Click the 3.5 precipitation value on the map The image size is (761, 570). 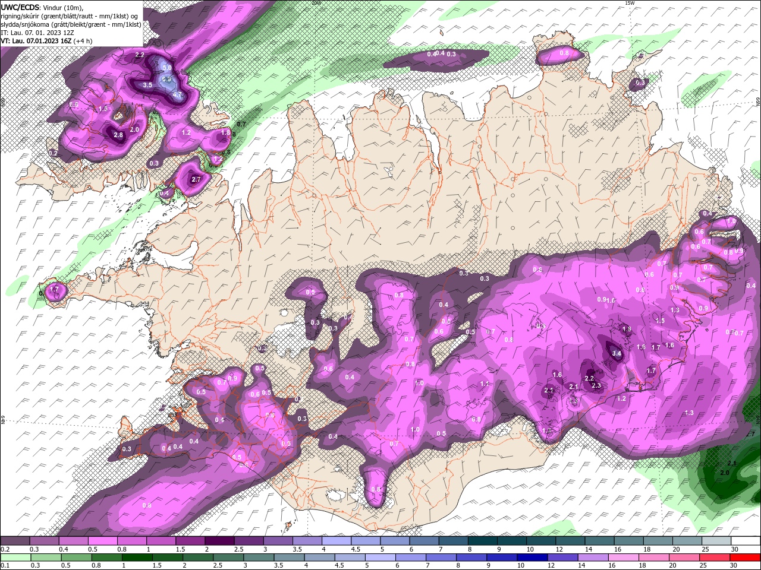coord(147,85)
